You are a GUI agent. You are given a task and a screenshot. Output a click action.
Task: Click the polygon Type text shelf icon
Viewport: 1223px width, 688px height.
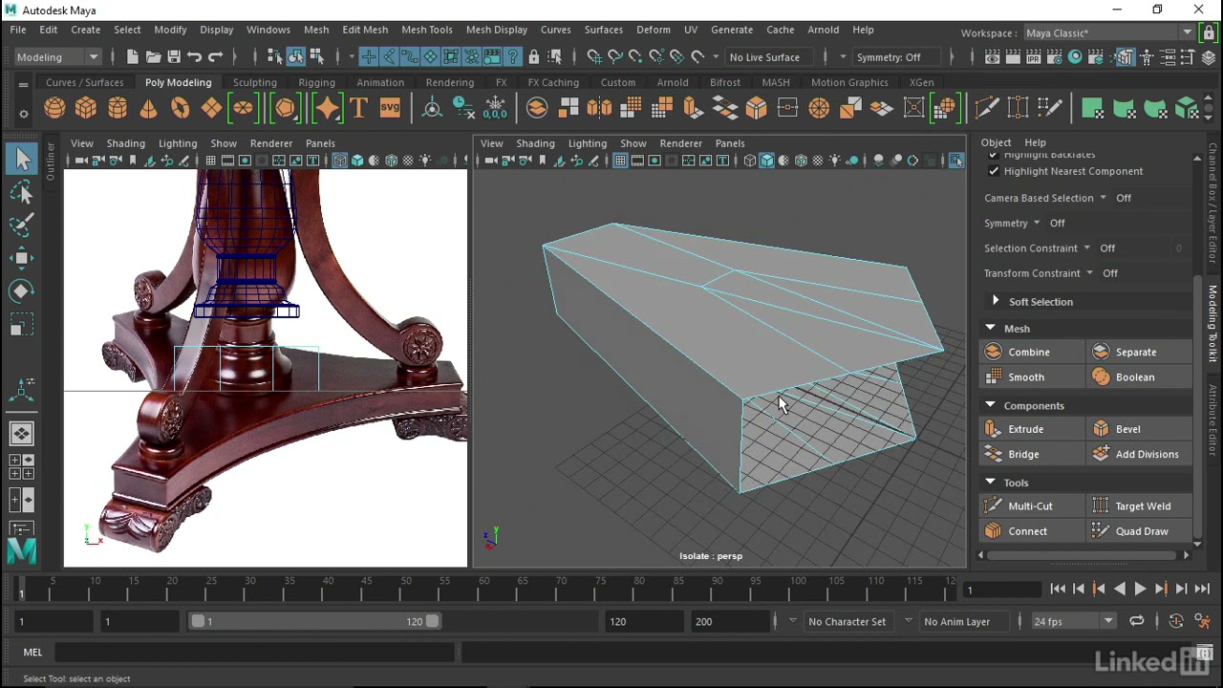358,108
